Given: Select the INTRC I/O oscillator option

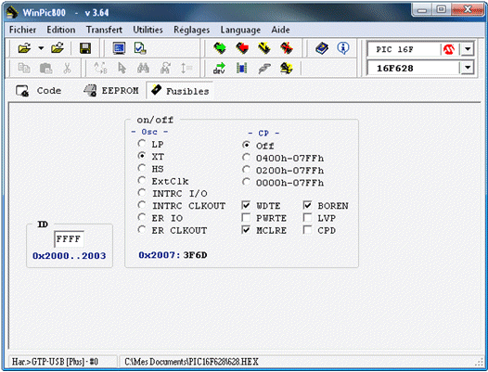Looking at the screenshot, I should [142, 193].
